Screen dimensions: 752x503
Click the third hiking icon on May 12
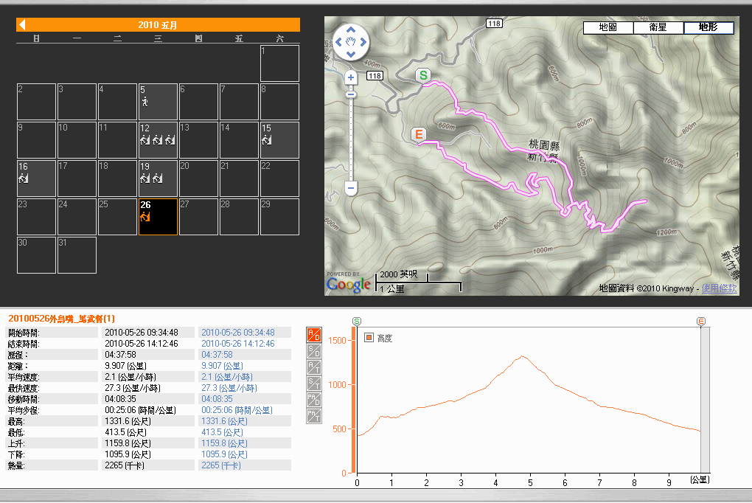[170, 139]
